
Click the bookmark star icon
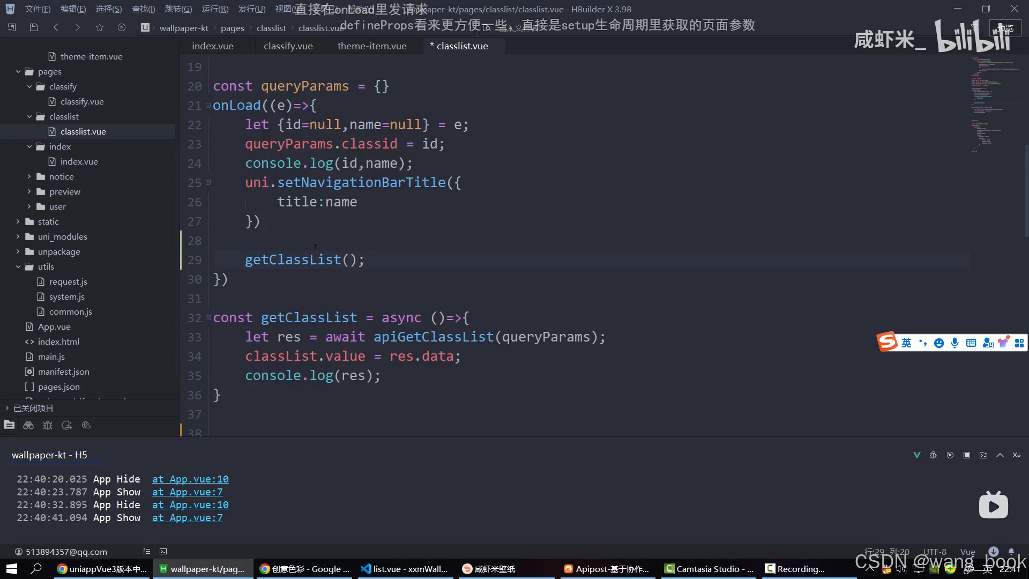tap(100, 27)
